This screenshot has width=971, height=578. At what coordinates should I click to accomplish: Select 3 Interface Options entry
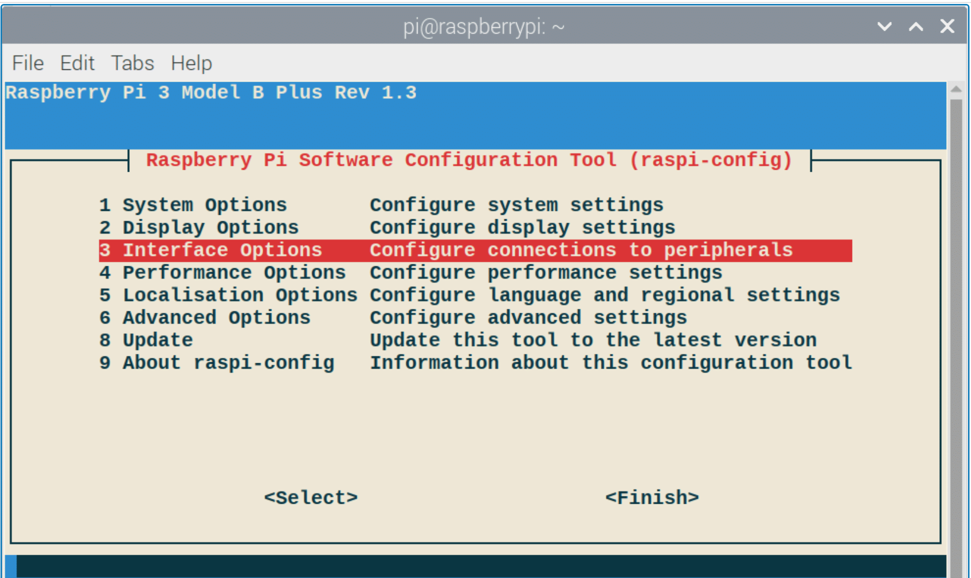[476, 250]
